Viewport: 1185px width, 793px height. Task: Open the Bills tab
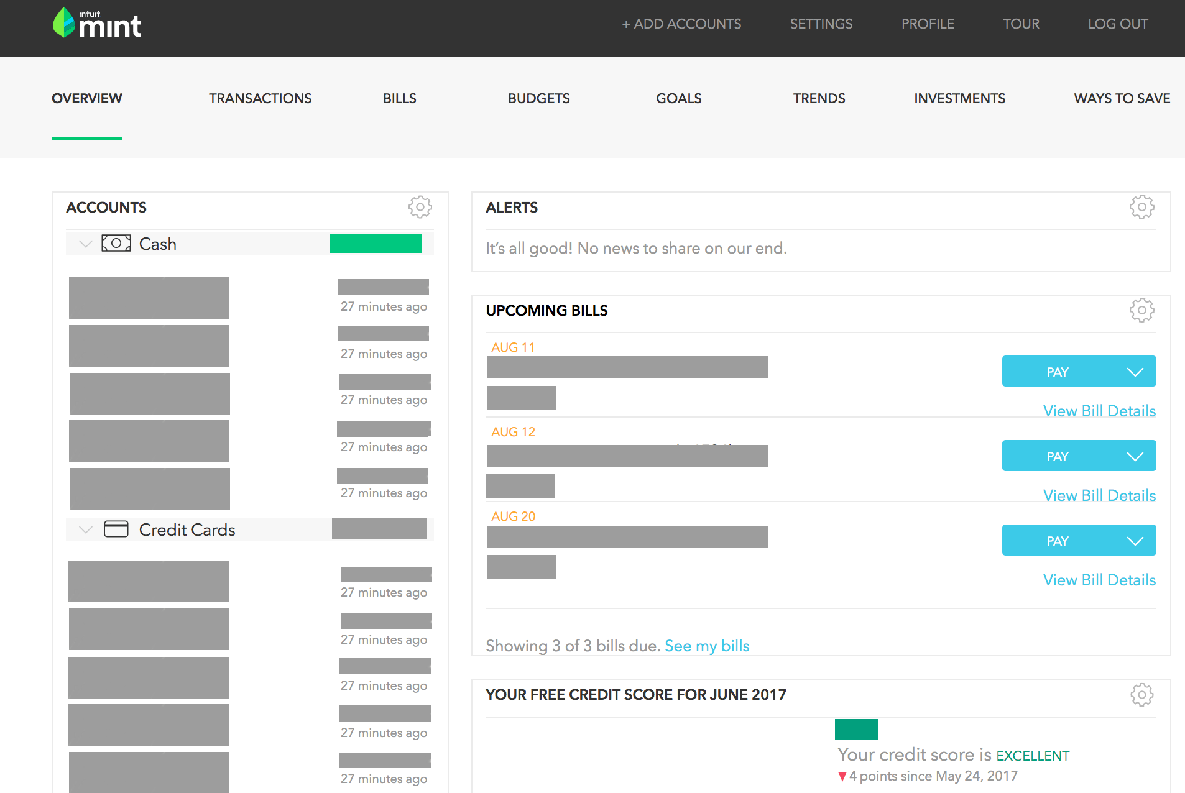pos(400,98)
